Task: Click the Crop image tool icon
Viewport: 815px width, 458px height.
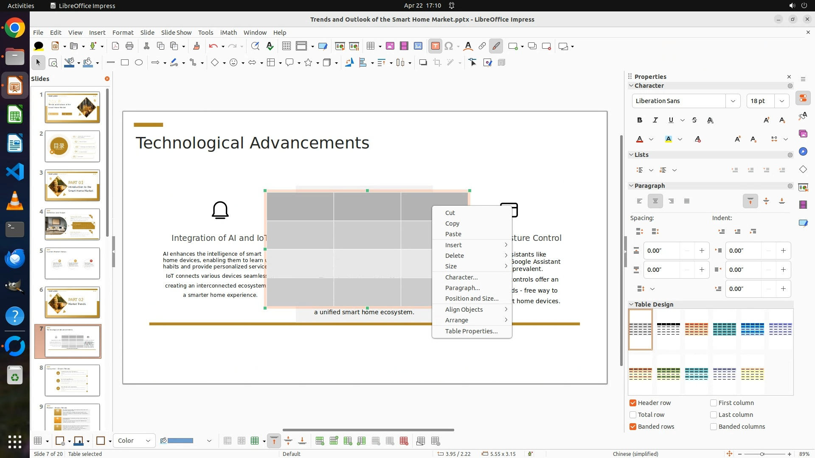Action: point(437,63)
